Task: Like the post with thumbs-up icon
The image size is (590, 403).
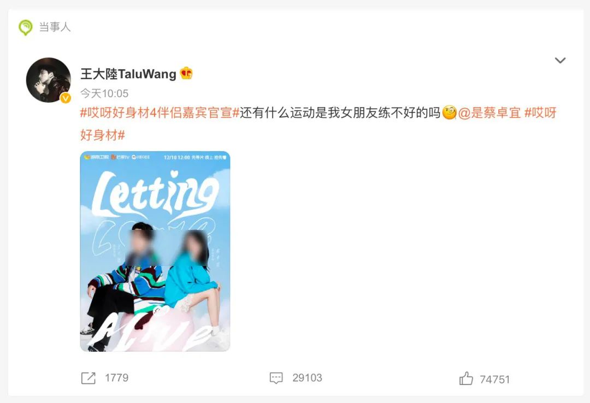Action: pyautogui.click(x=466, y=378)
